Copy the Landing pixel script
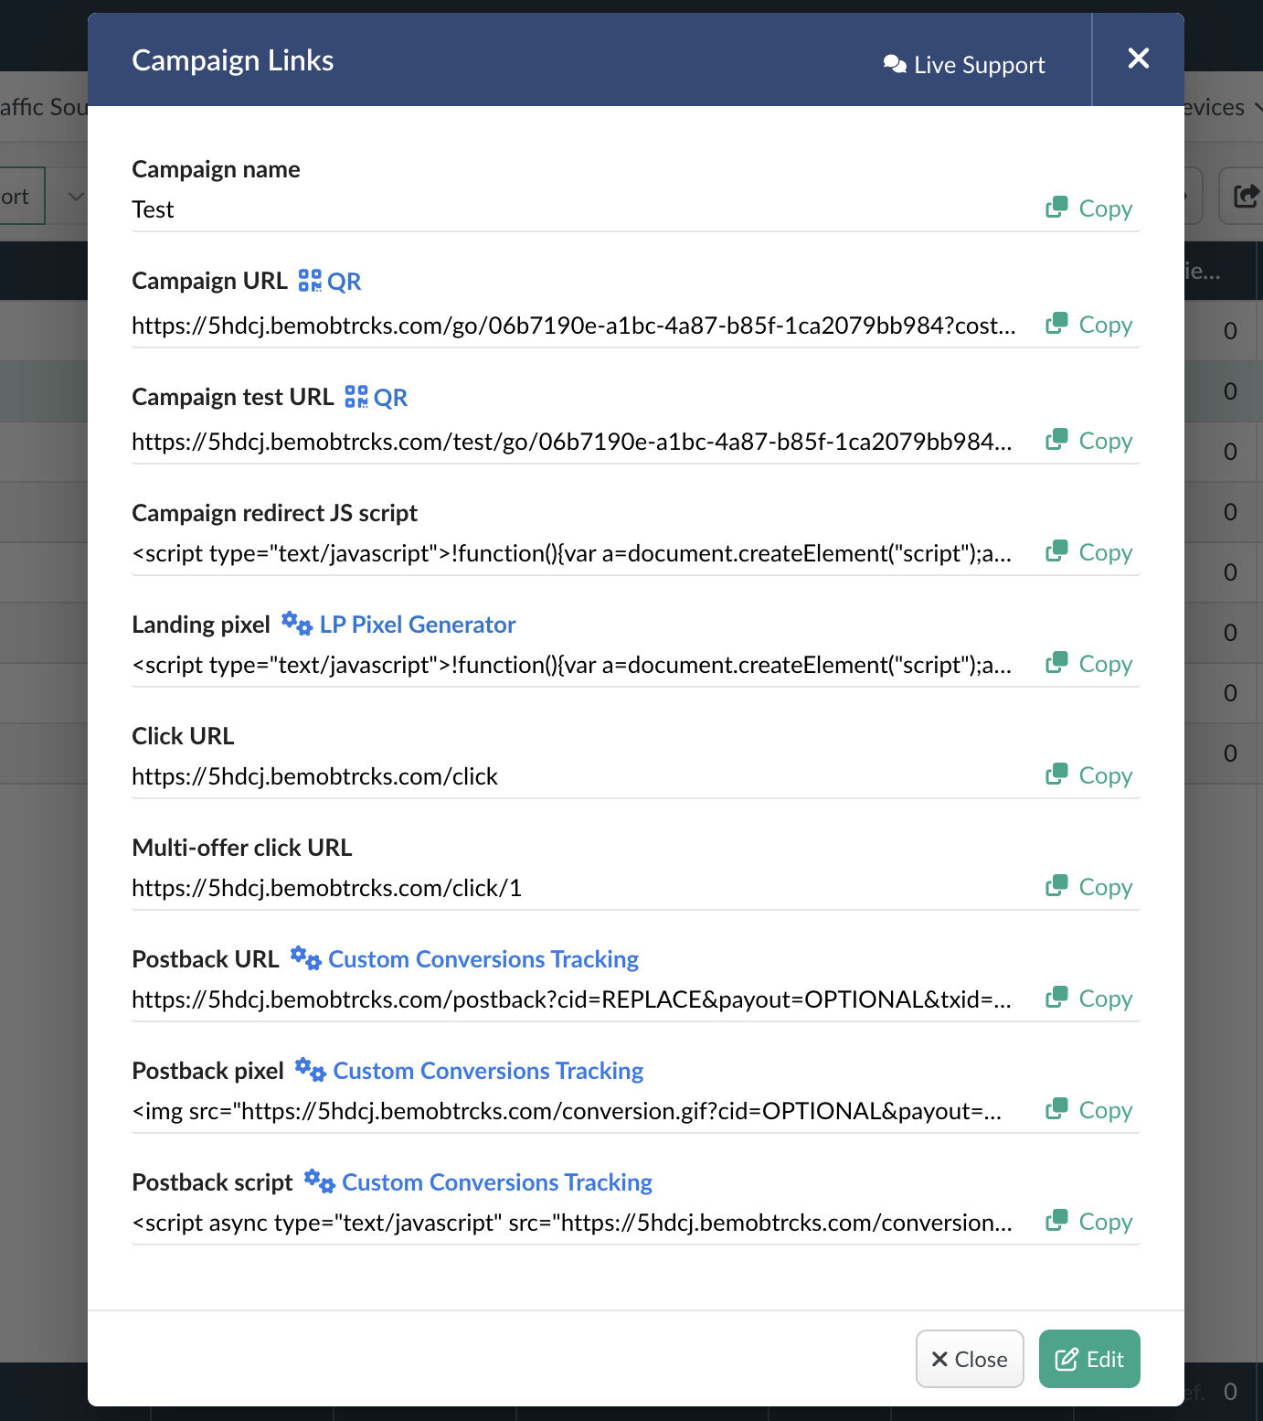Image resolution: width=1263 pixels, height=1421 pixels. pos(1089,664)
